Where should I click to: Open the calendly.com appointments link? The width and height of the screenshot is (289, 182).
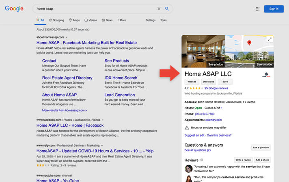tap(214, 120)
